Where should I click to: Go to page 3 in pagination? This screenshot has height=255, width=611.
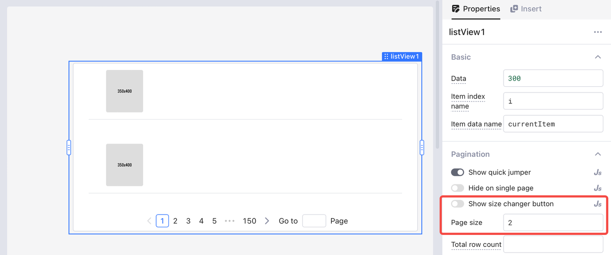point(188,221)
